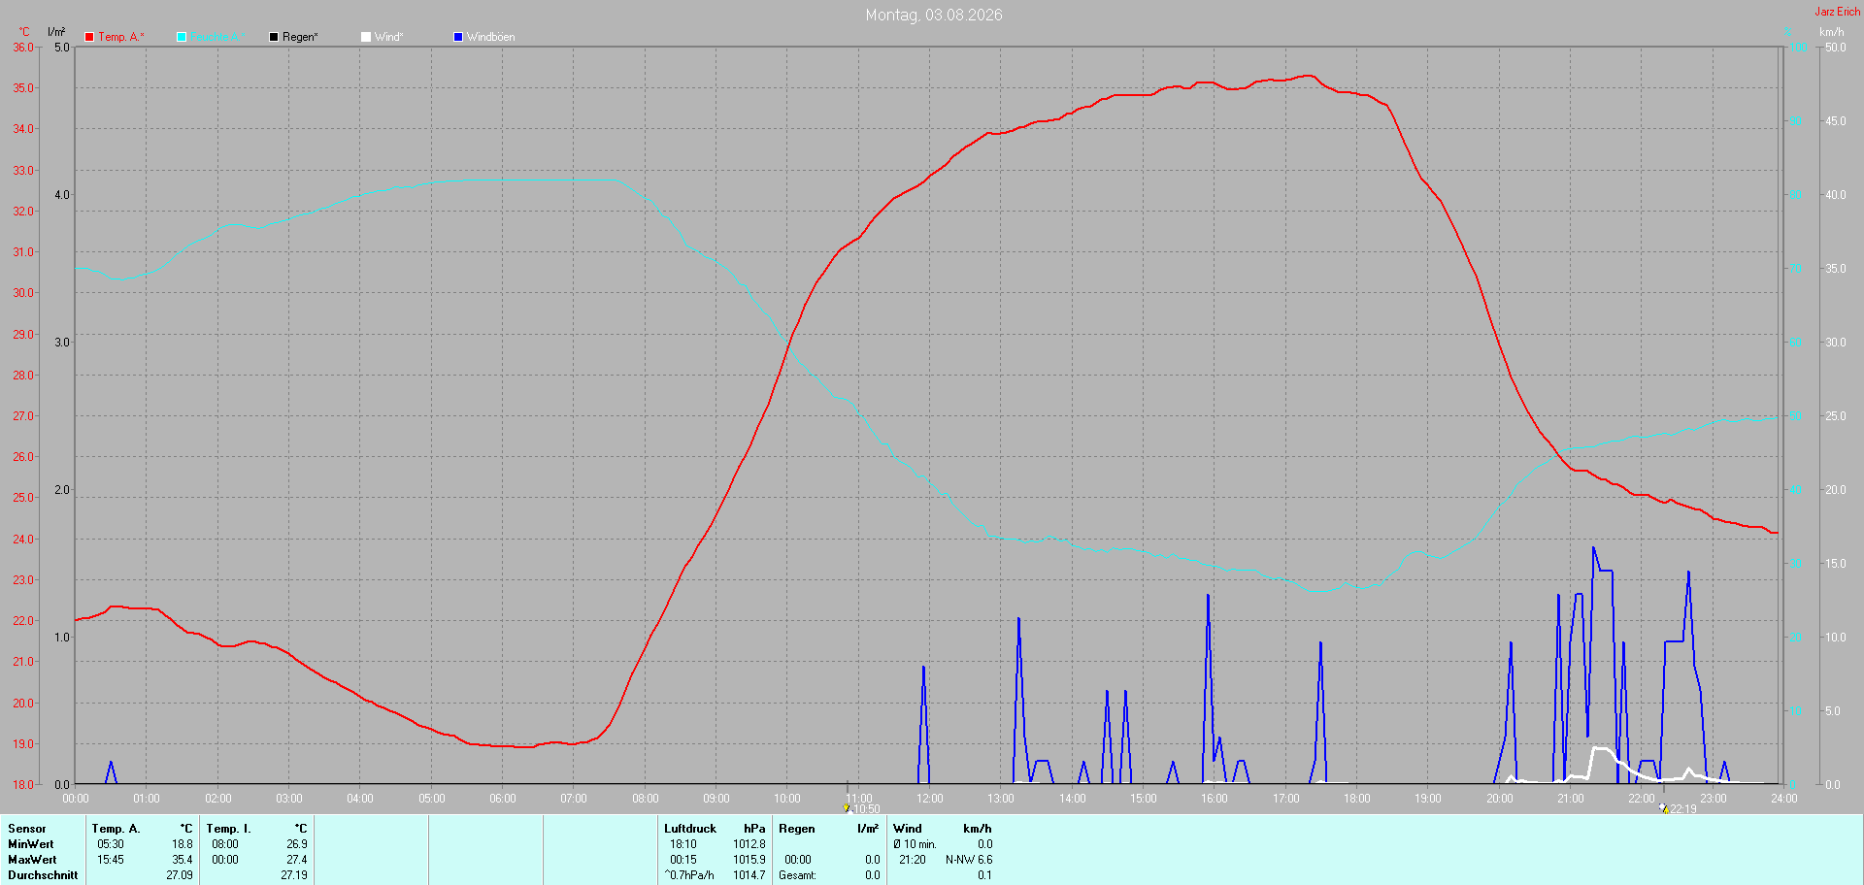Click the 36.0 temperature axis label
Image resolution: width=1864 pixels, height=885 pixels.
pos(23,47)
